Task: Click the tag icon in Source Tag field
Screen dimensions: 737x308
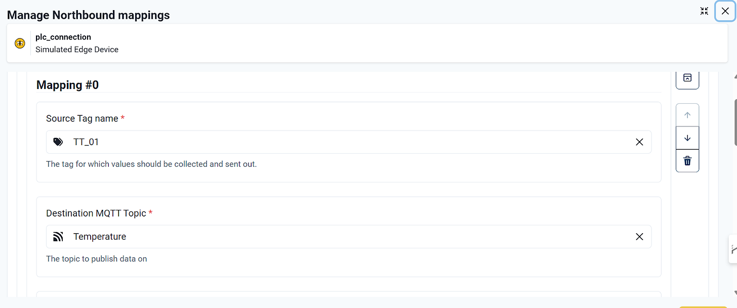Action: point(58,142)
